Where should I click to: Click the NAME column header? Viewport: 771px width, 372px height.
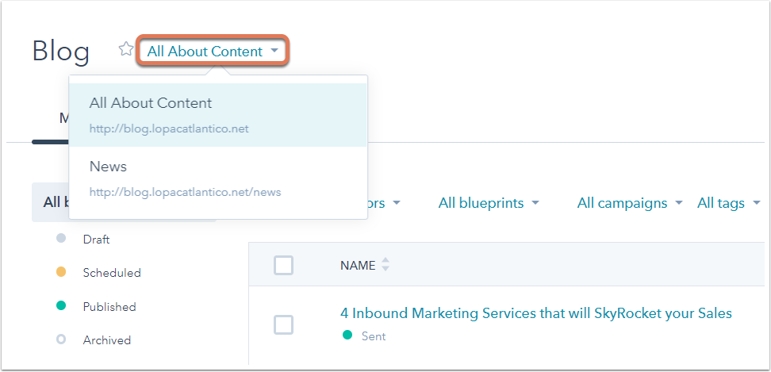358,266
